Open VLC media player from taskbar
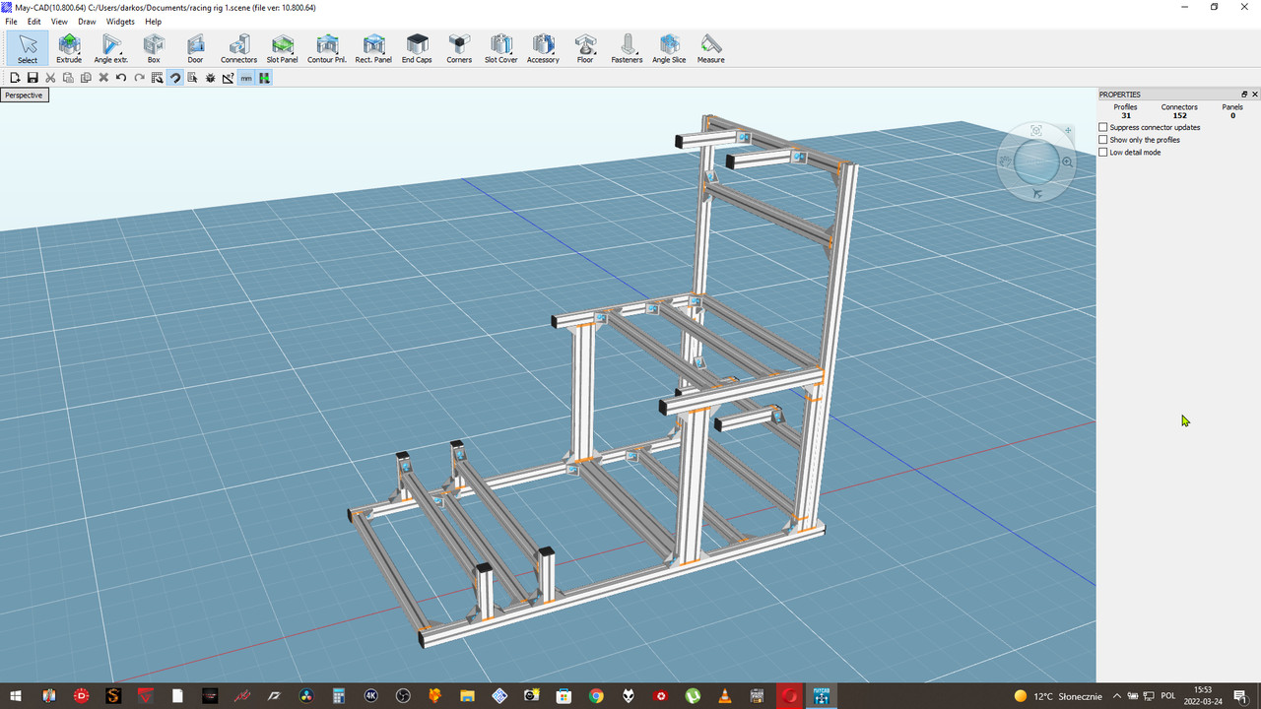Viewport: 1261px width, 709px height. (725, 696)
